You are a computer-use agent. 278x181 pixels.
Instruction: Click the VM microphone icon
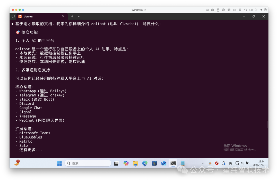pyautogui.click(x=240, y=10)
